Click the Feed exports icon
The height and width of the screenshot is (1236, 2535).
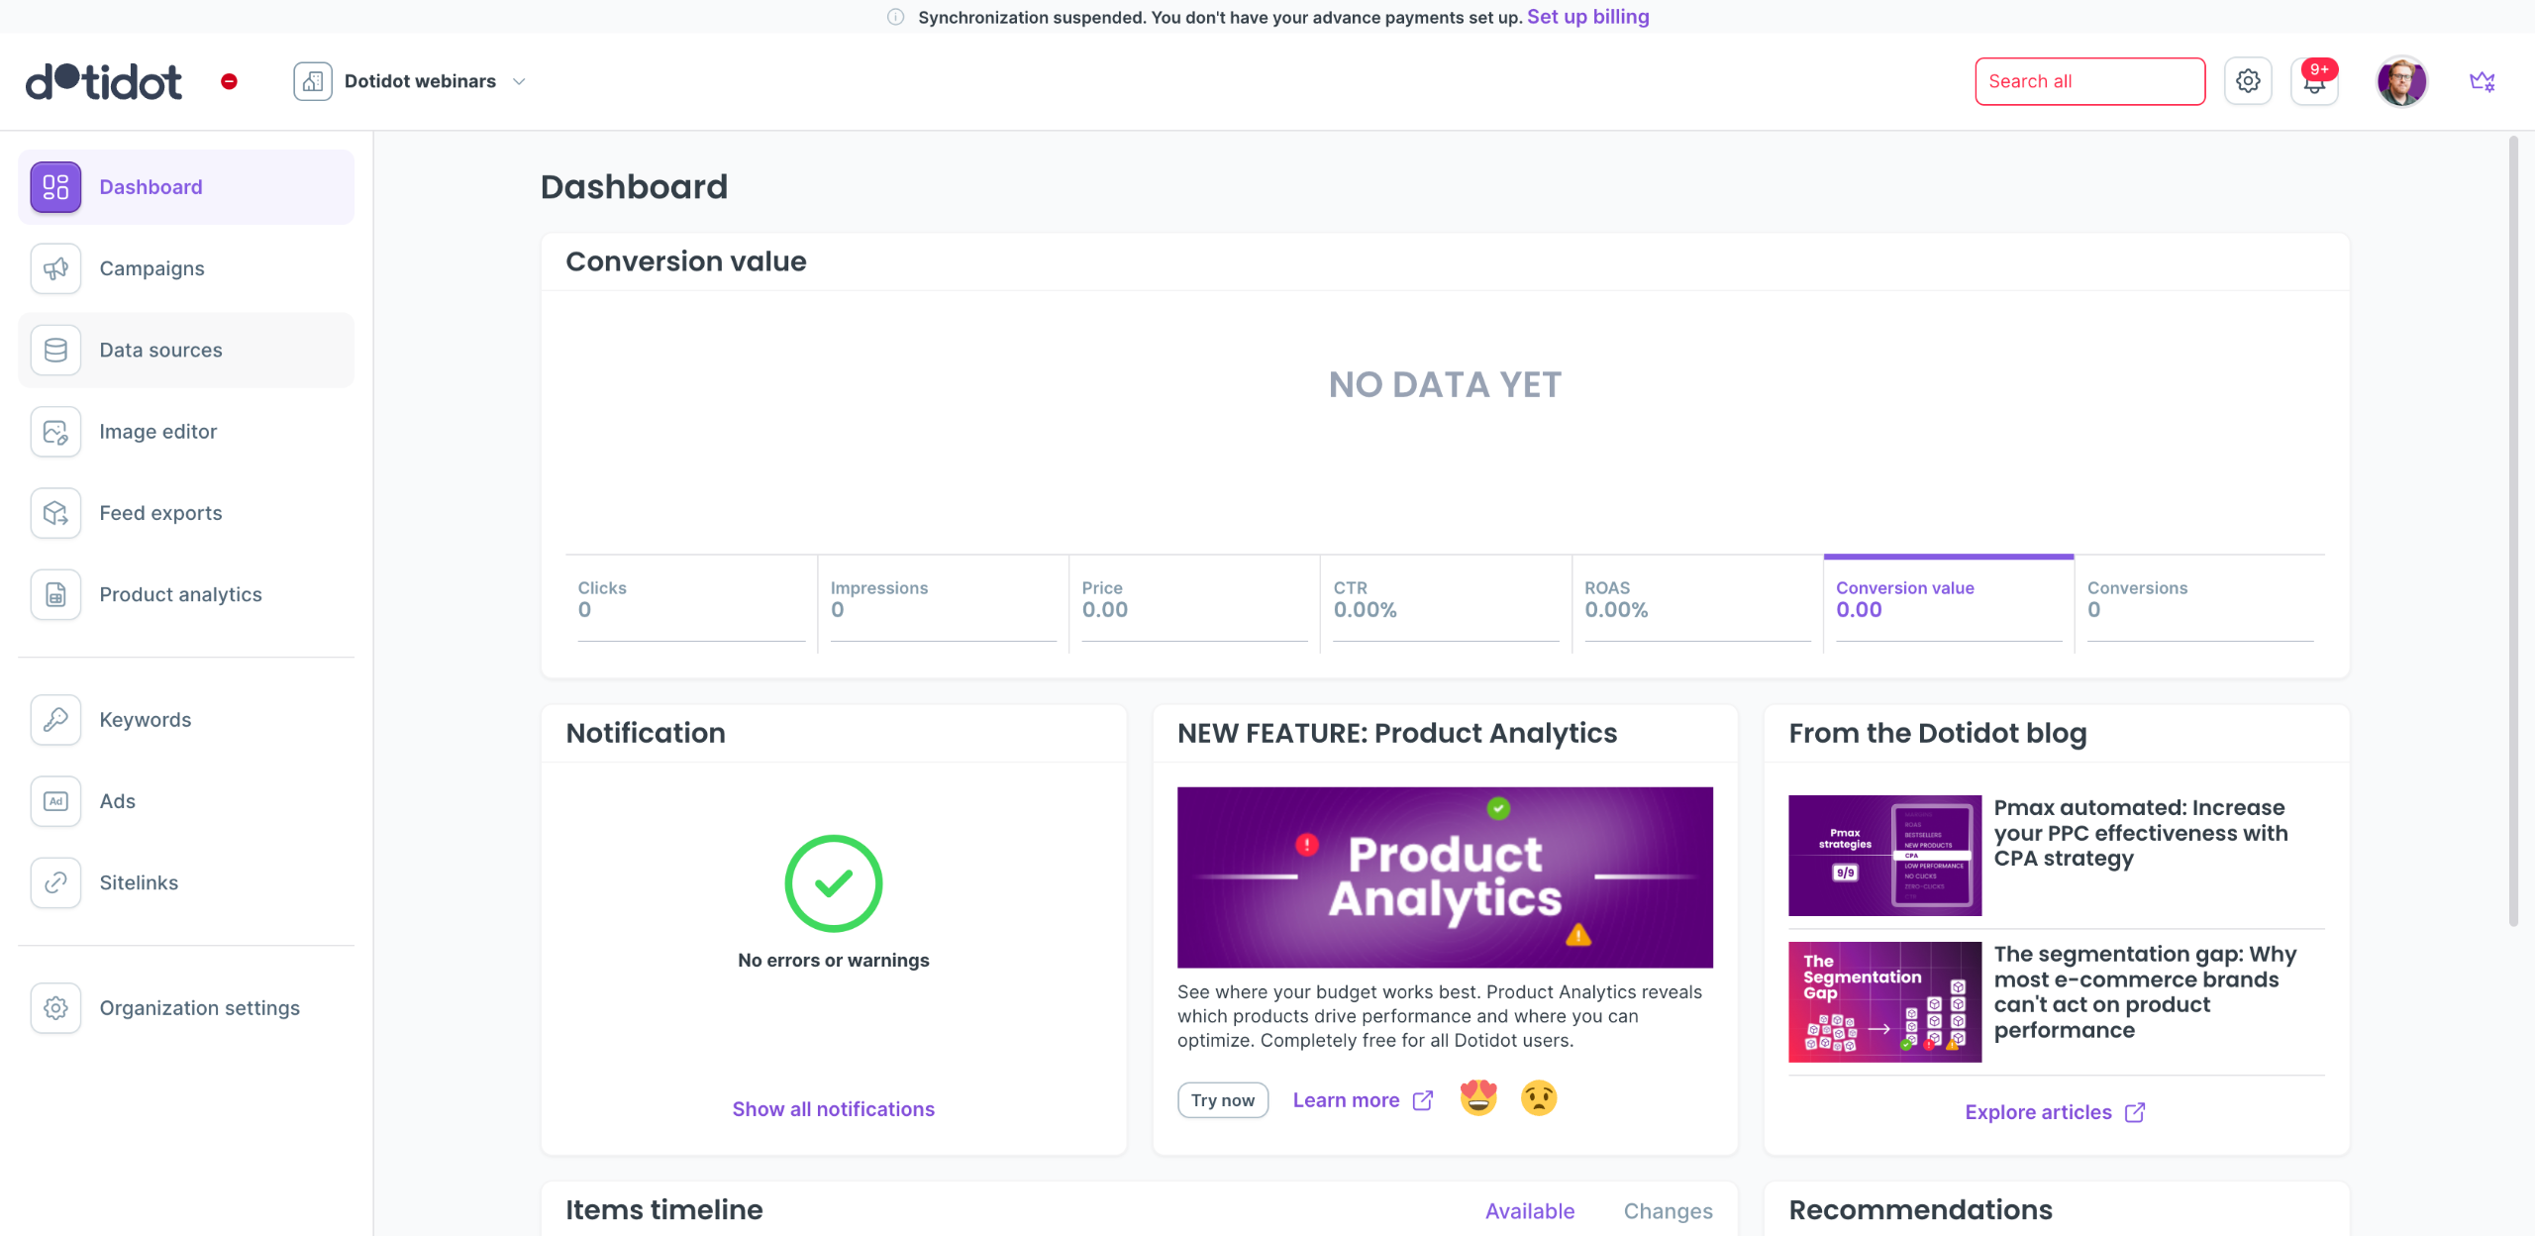(55, 513)
